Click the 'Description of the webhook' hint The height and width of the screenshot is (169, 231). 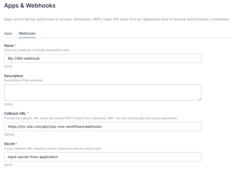pyautogui.click(x=23, y=80)
